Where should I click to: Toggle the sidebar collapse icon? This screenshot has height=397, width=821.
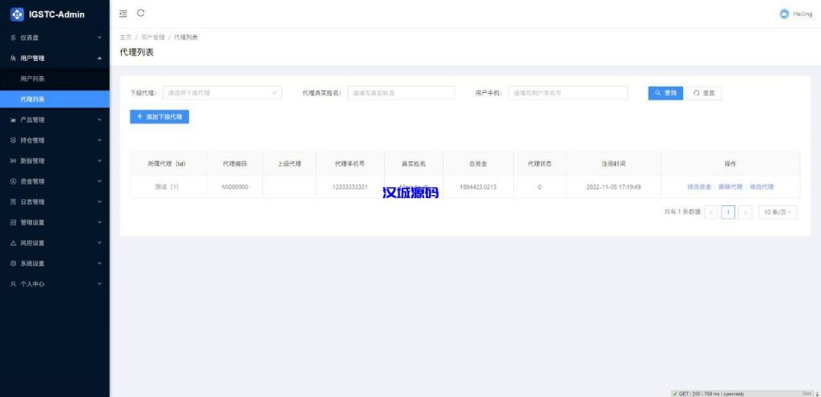pyautogui.click(x=123, y=14)
